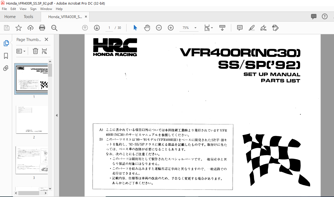Close the Honda_VFR400R document tab
Image resolution: width=334 pixels, height=197 pixels.
pos(86,17)
